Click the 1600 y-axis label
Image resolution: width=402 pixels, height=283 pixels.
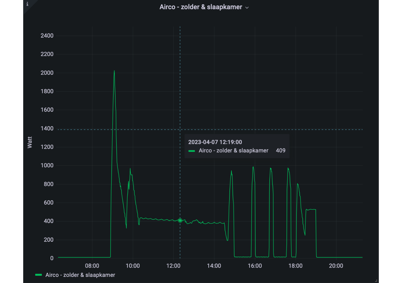47,110
